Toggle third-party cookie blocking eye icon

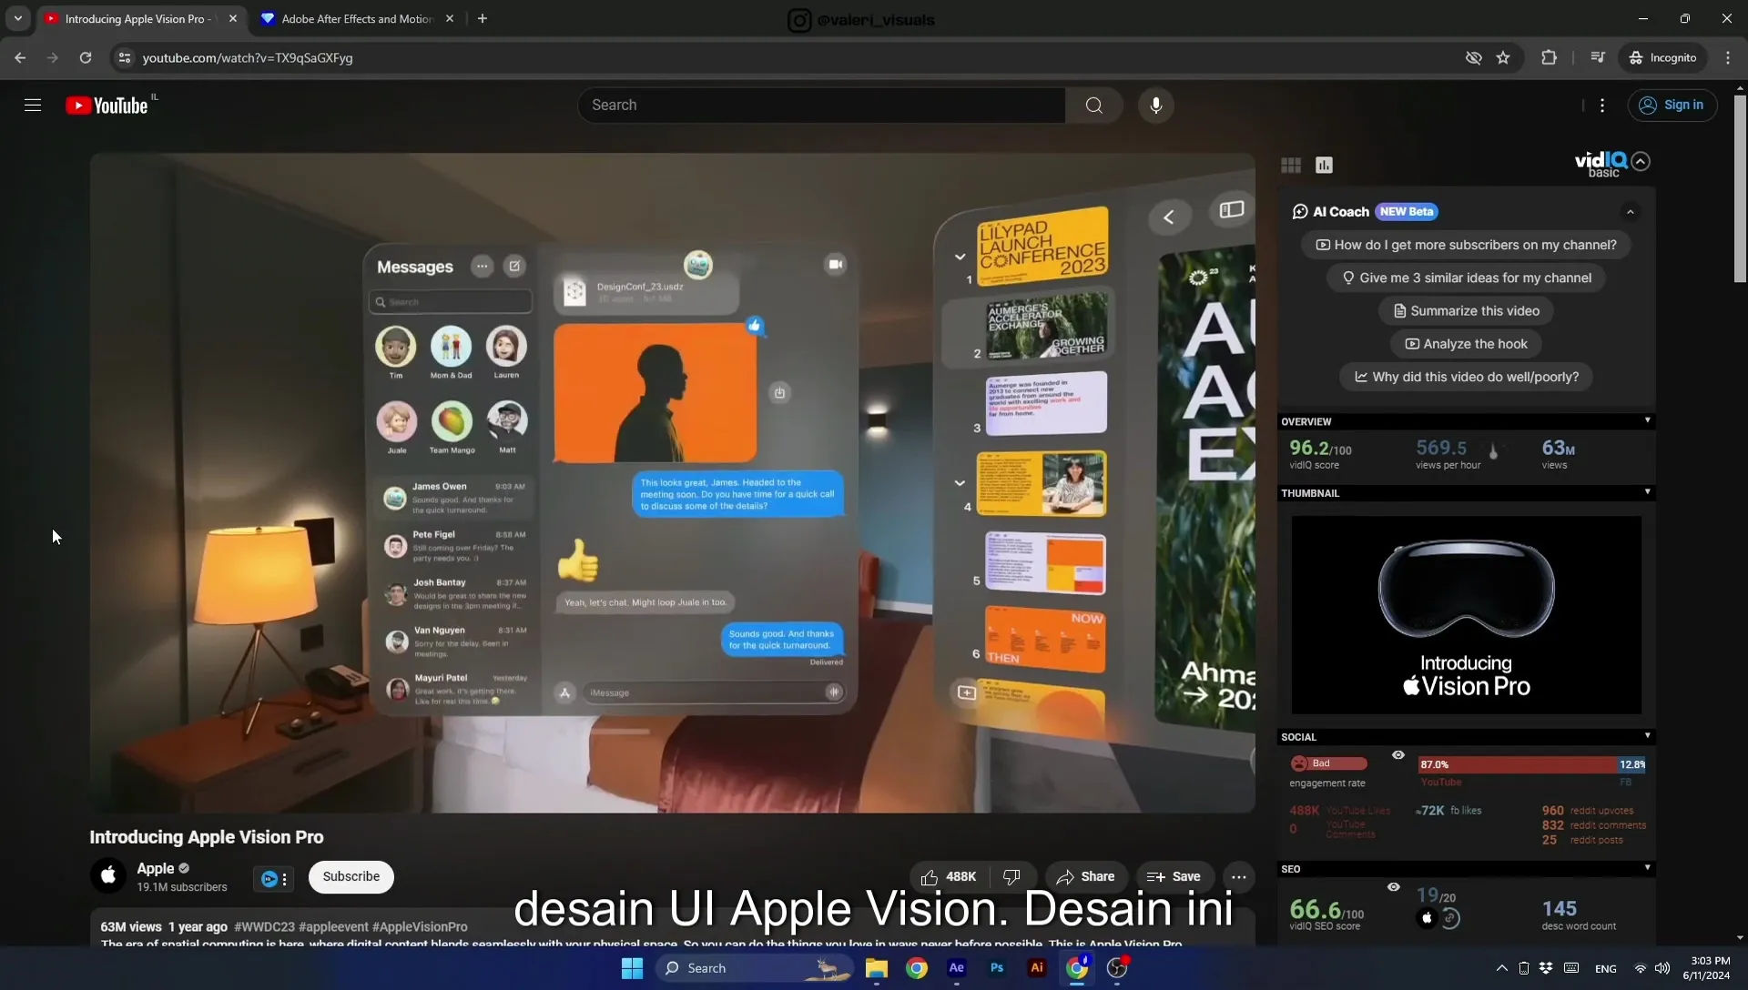(x=1473, y=57)
